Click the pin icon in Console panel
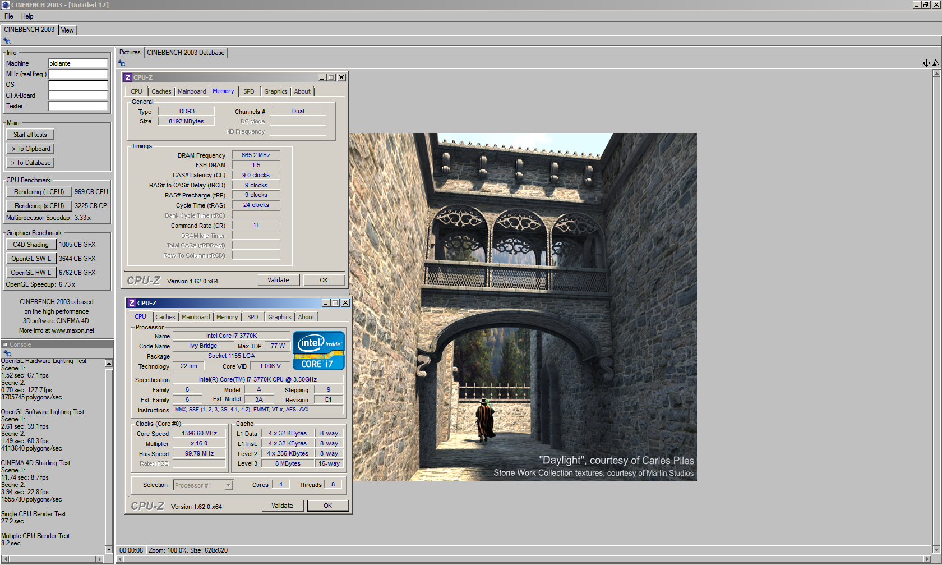 click(x=7, y=353)
